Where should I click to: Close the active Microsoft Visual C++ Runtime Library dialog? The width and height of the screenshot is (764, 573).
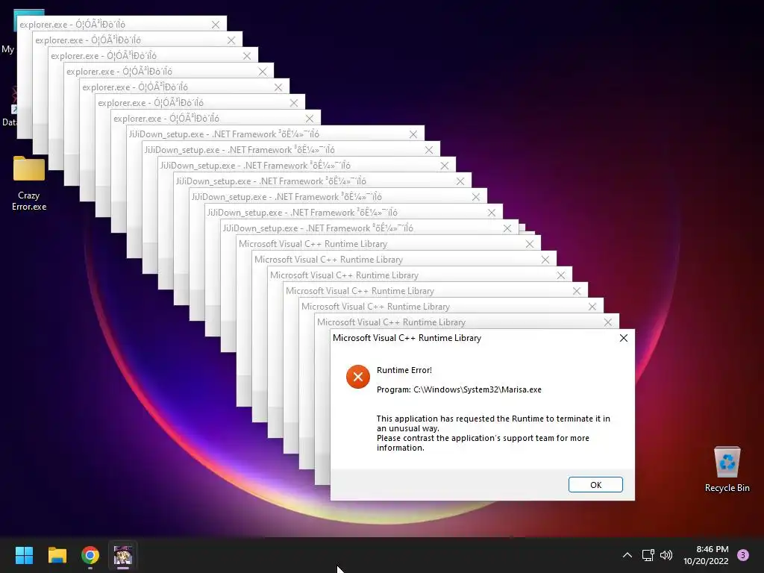point(623,338)
